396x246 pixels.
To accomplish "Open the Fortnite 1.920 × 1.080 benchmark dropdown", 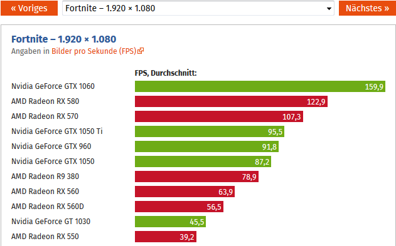I will tap(198, 8).
